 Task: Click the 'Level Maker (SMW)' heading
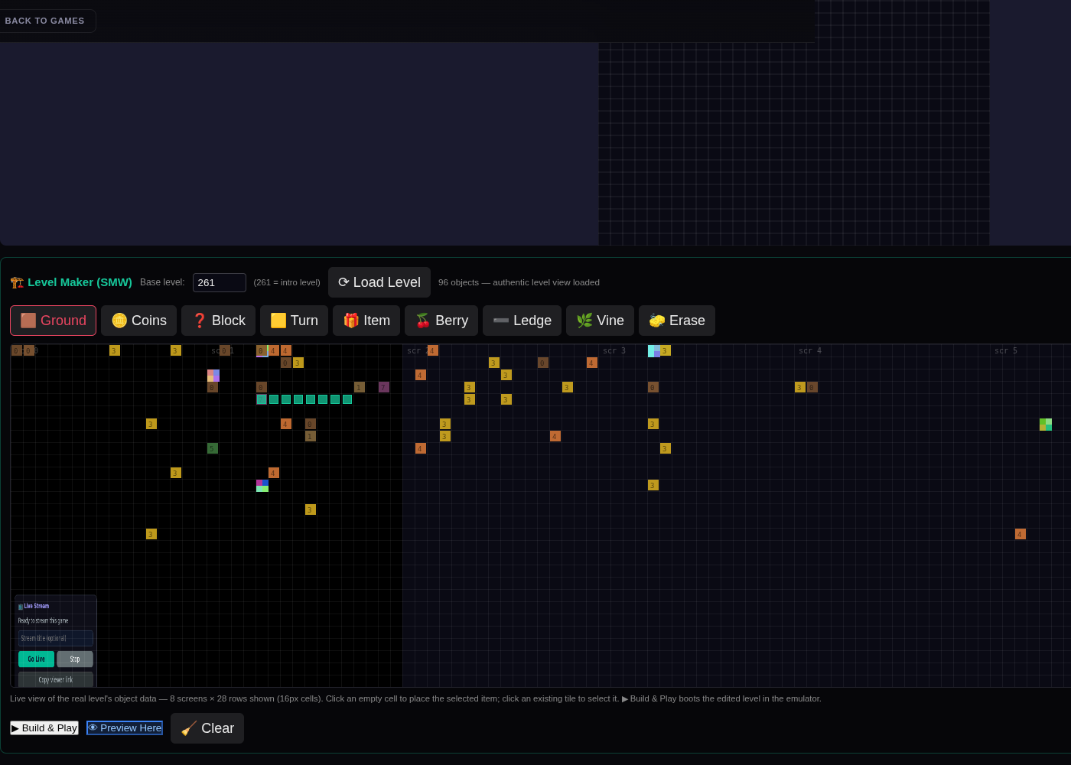point(71,282)
